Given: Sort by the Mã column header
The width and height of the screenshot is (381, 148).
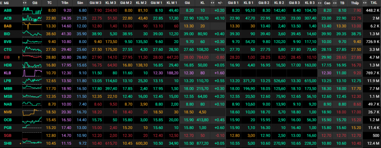Looking at the screenshot, I should click(x=6, y=3).
